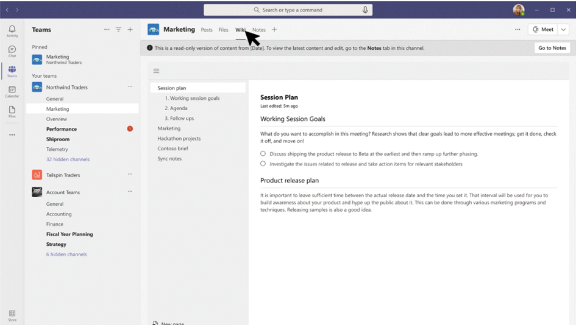This screenshot has width=576, height=325.
Task: Check 'Discuss shipping the product release' goal
Action: (x=263, y=153)
